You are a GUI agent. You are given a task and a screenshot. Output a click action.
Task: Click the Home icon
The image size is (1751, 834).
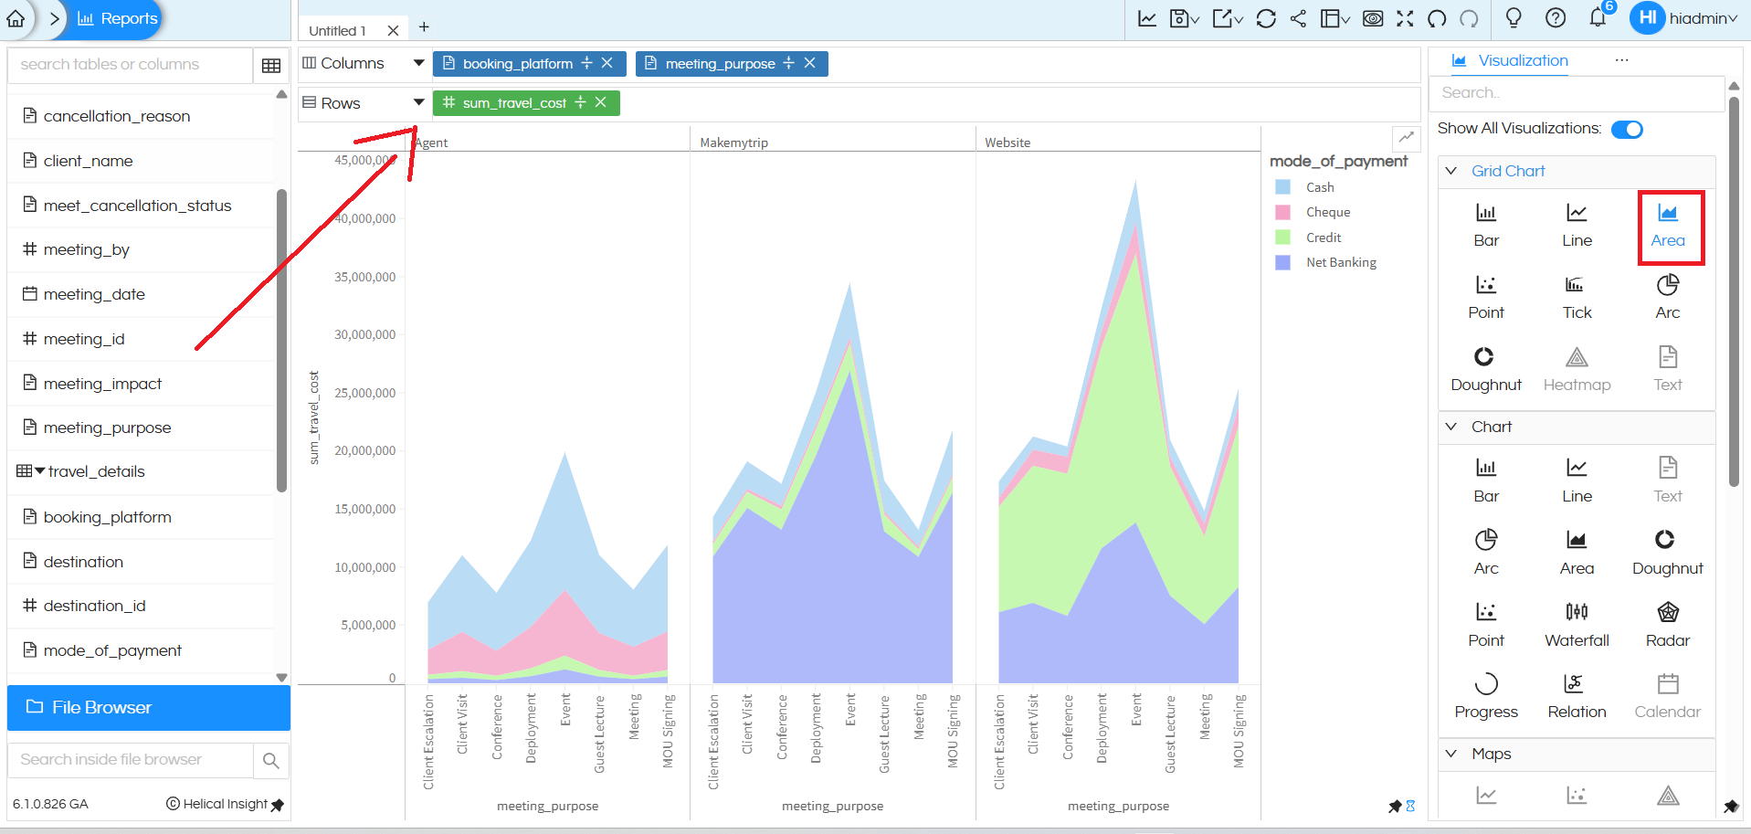tap(16, 18)
